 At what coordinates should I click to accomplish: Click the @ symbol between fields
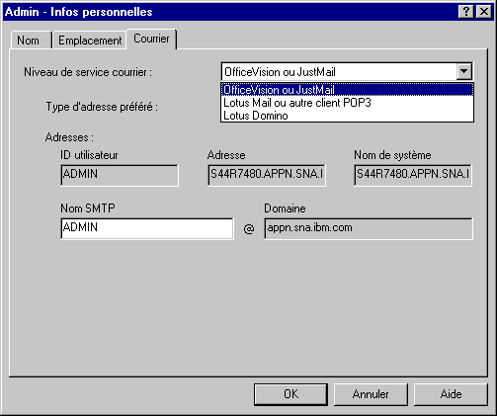coord(249,228)
